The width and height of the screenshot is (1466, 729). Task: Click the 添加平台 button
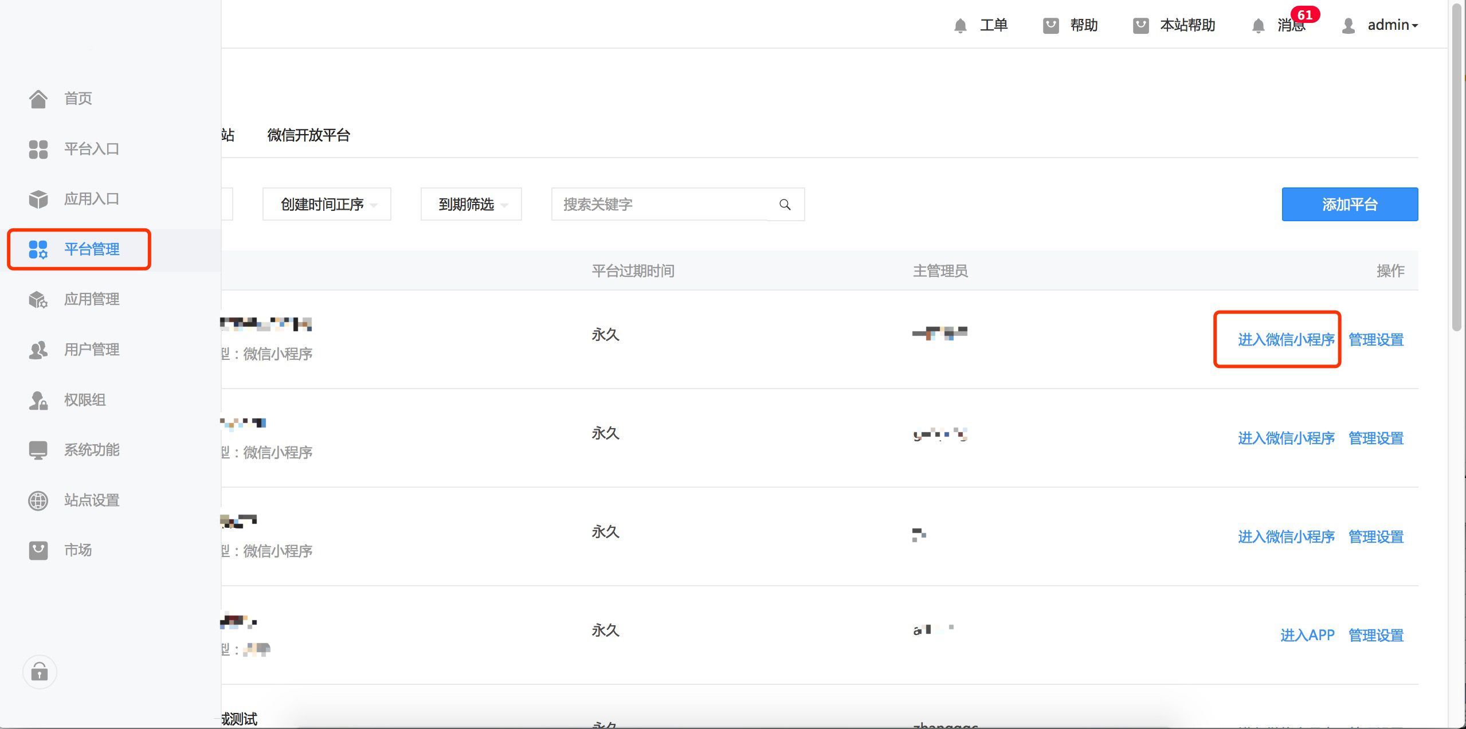[x=1350, y=204]
